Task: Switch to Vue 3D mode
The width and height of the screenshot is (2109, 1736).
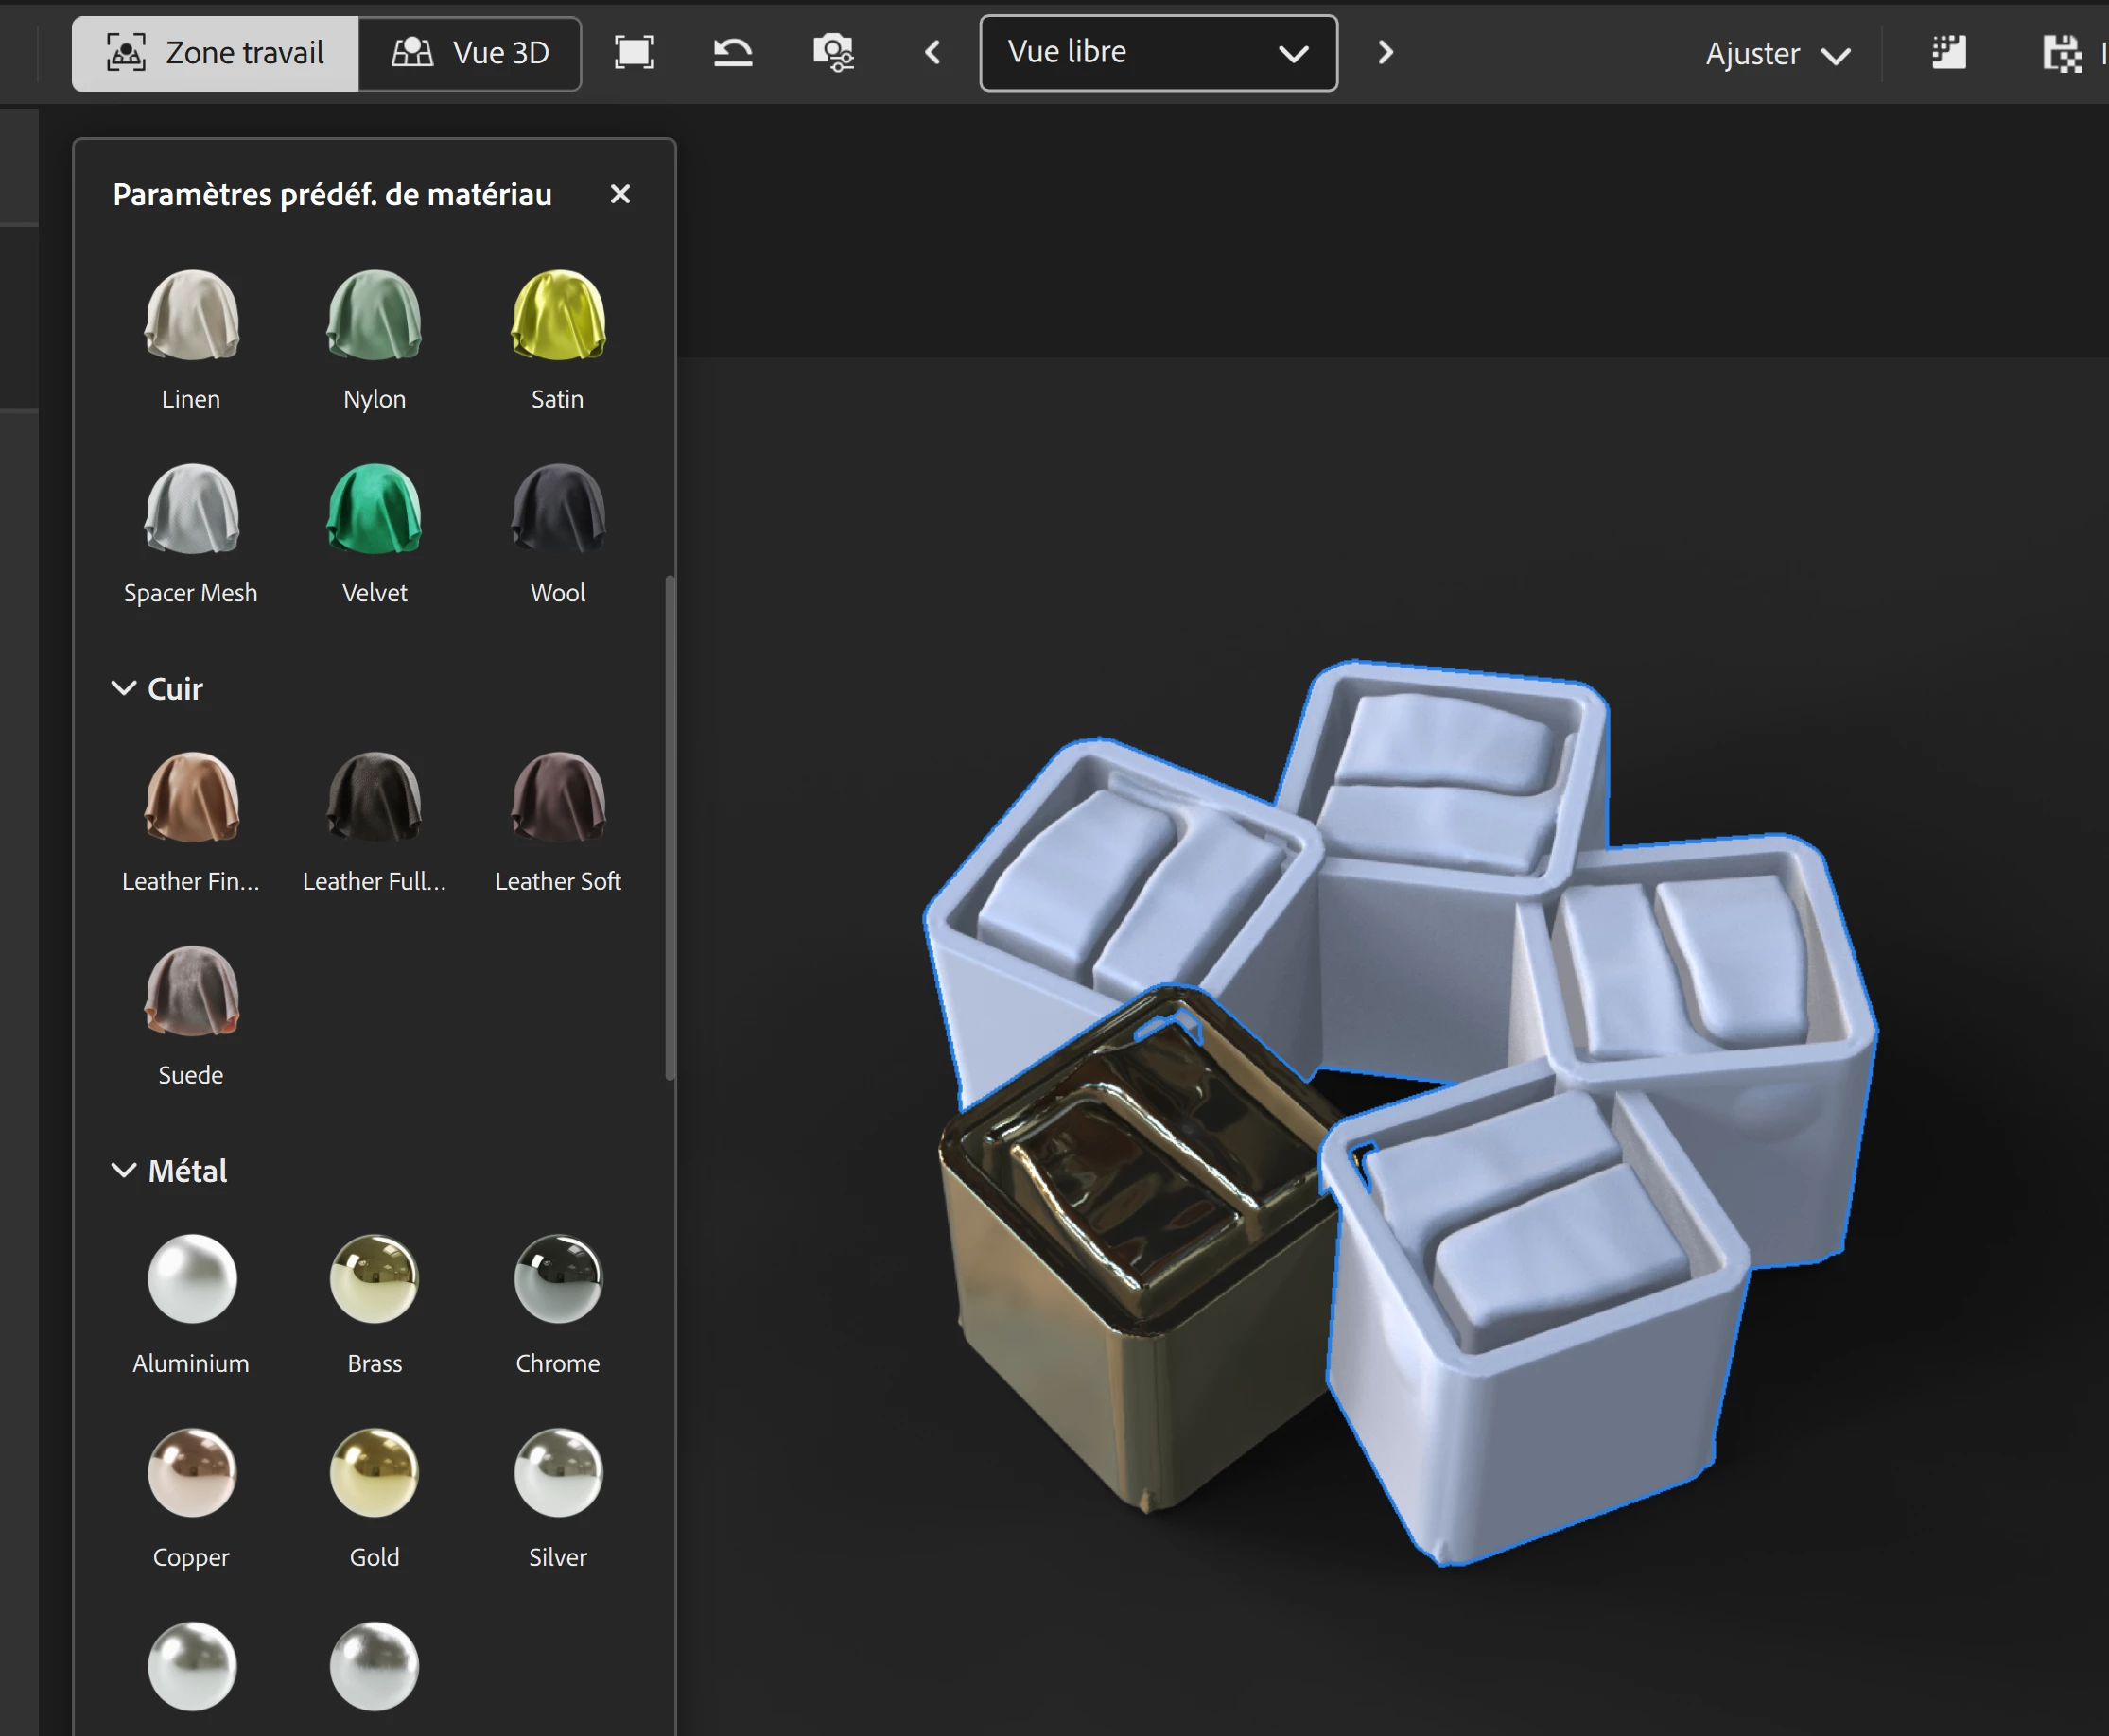Action: coord(470,53)
